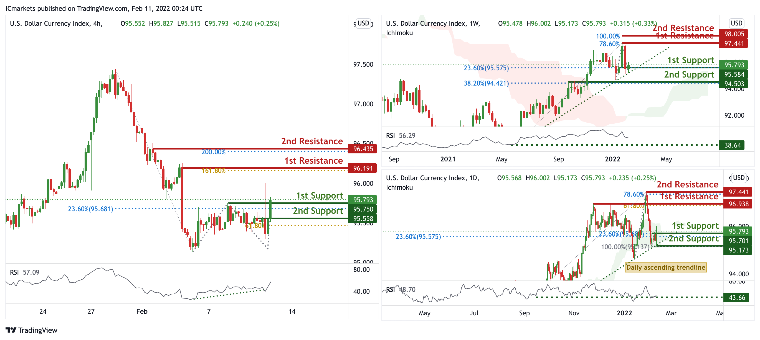Click the 38.64 green RSI level tag
The height and width of the screenshot is (340, 760).
pos(732,145)
